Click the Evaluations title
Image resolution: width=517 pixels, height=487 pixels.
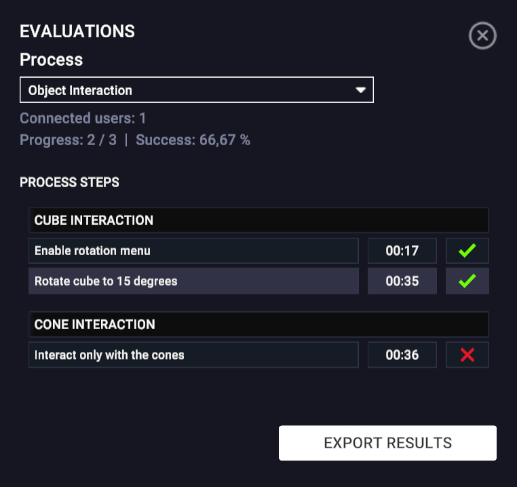coord(77,31)
